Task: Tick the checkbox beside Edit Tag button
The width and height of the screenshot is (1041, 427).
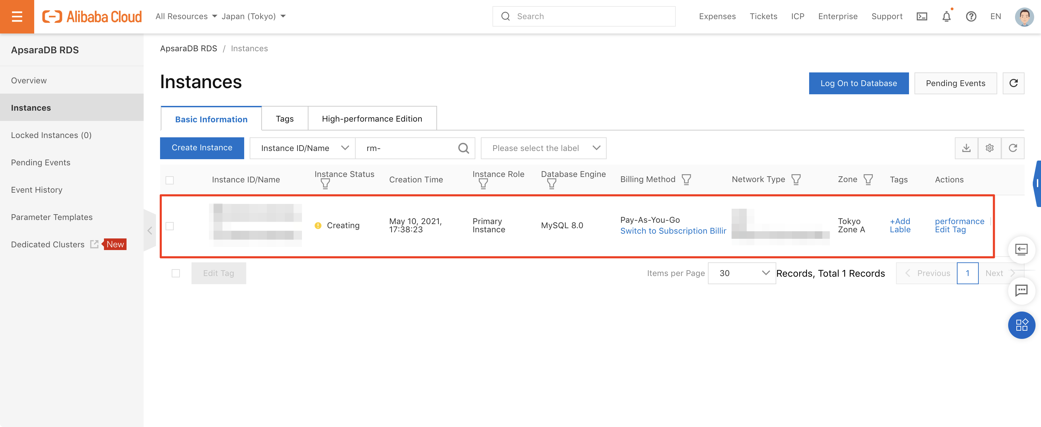Action: pyautogui.click(x=176, y=273)
